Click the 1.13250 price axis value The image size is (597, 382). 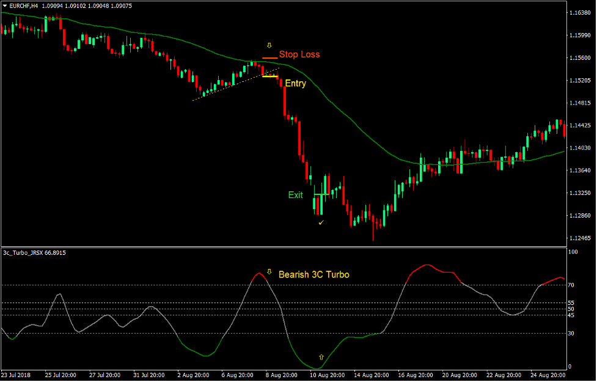tap(580, 191)
